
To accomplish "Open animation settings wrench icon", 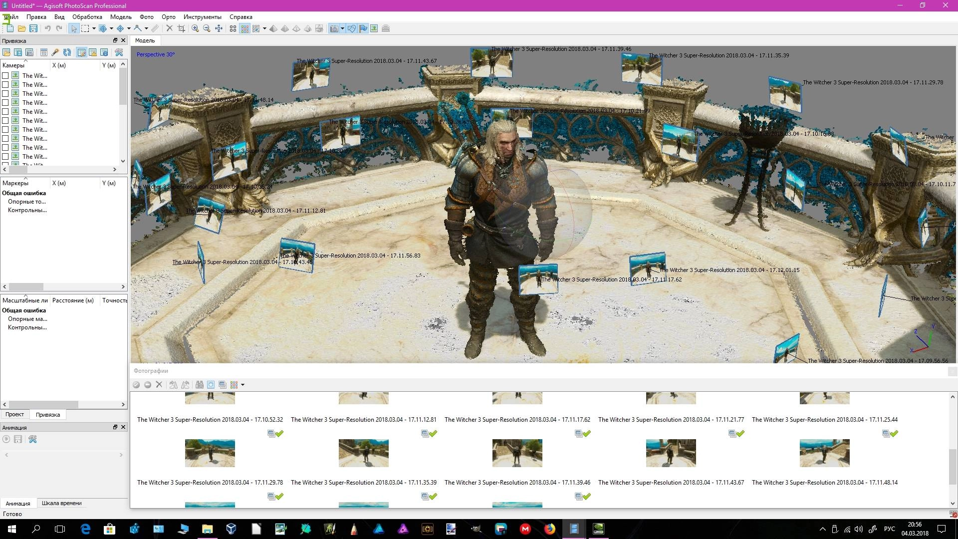I will tap(33, 439).
